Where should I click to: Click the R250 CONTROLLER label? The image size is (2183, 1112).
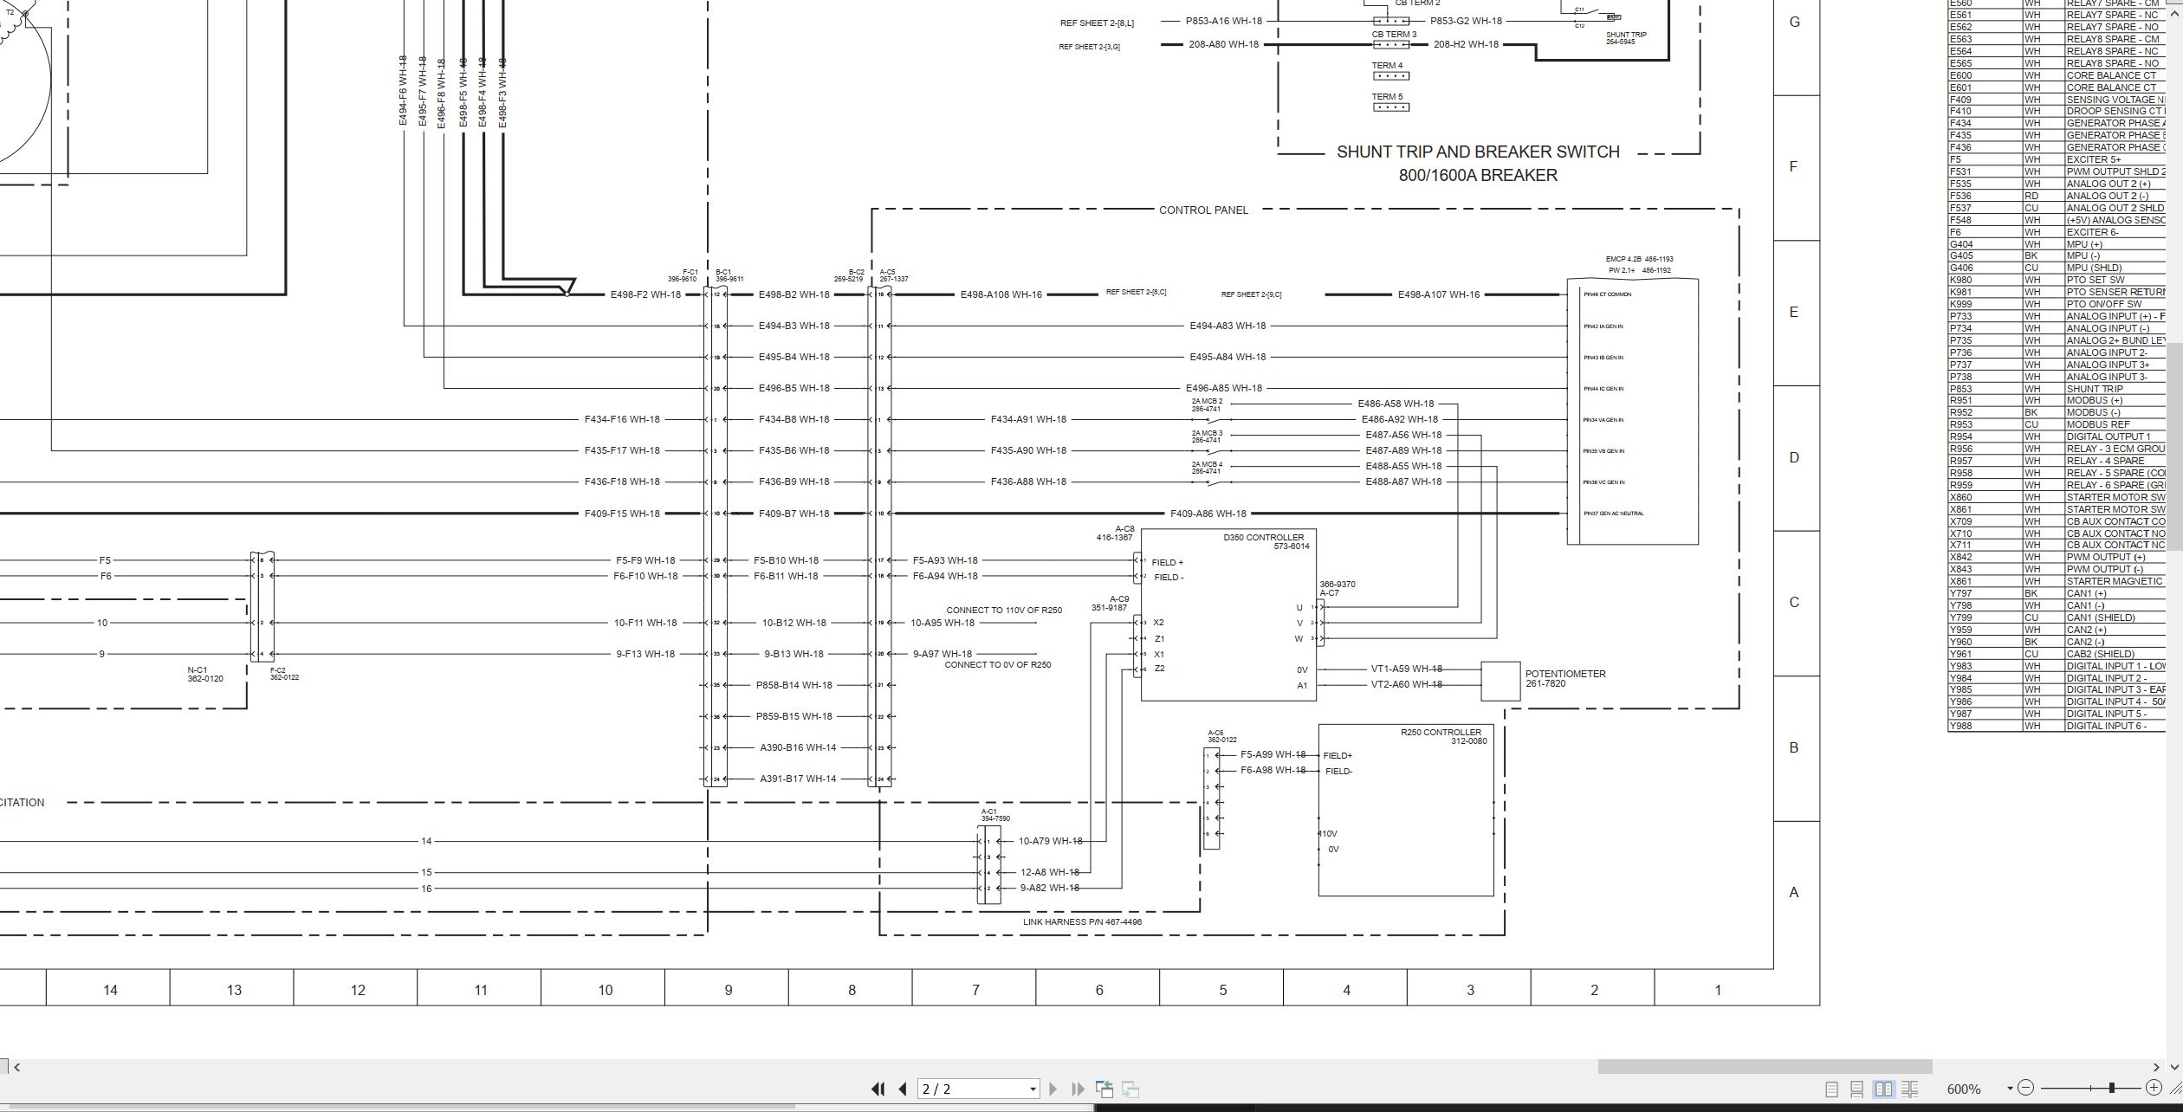1441,733
